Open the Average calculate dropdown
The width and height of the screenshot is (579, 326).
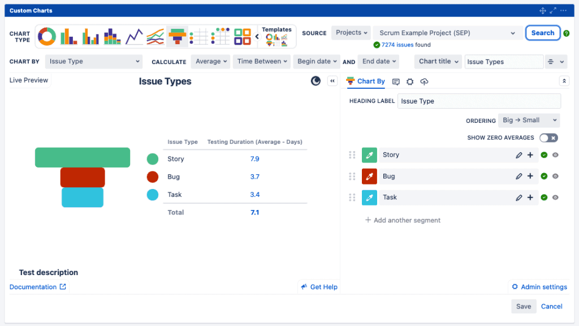tap(211, 62)
